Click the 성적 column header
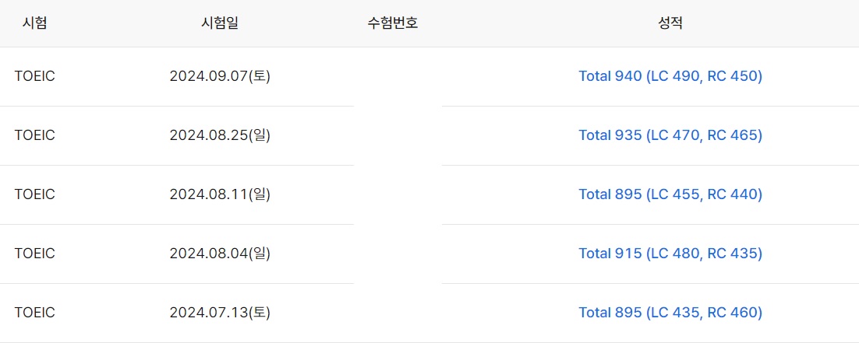Screen dimensions: 859x343 (670, 23)
